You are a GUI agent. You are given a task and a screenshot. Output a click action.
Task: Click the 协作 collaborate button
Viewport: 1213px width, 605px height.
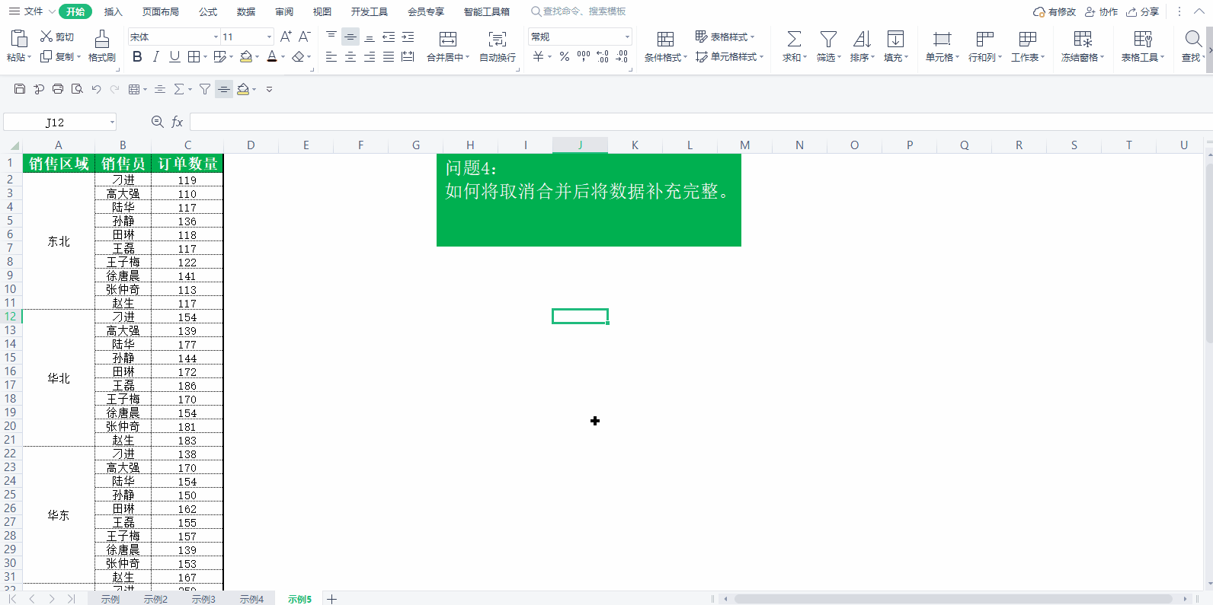pos(1102,11)
